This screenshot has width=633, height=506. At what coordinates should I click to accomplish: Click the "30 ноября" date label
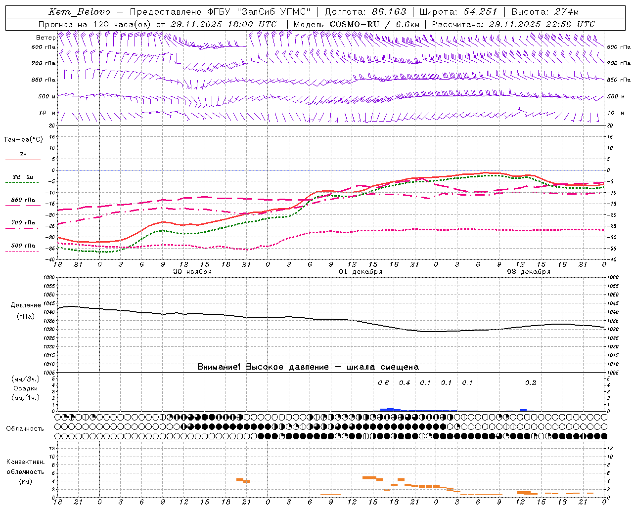192,272
